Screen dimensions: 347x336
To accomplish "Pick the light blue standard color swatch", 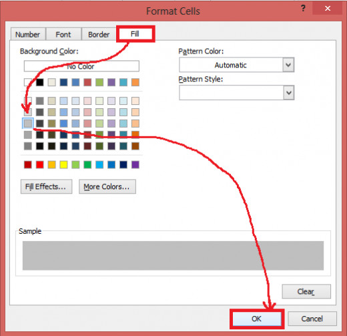I will coord(99,165).
